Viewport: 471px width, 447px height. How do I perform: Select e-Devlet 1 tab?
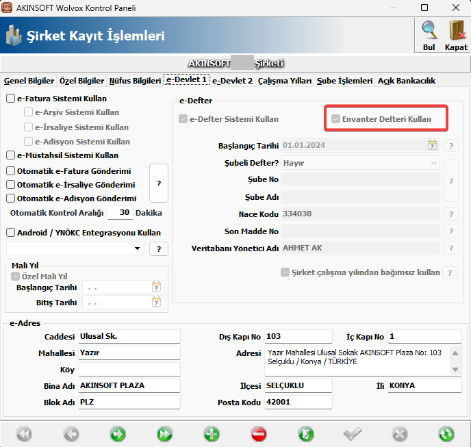pyautogui.click(x=186, y=80)
